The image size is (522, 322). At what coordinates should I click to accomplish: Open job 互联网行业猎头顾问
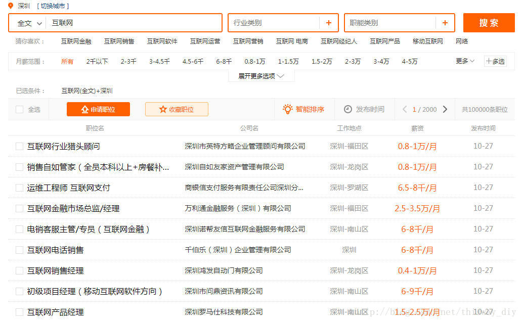64,147
